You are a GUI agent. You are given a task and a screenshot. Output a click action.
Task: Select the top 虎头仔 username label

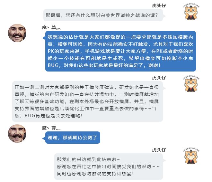coord(159,5)
